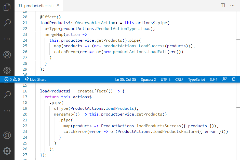240x160 pixels.
Task: Click line number 16 in lower editor
Action: tap(25, 91)
